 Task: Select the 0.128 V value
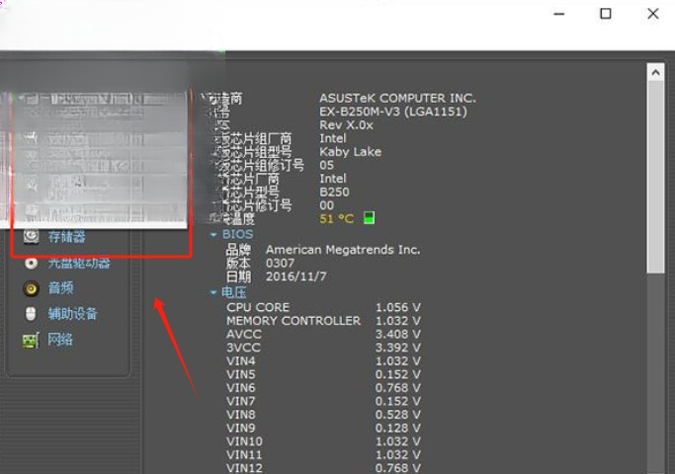[397, 428]
